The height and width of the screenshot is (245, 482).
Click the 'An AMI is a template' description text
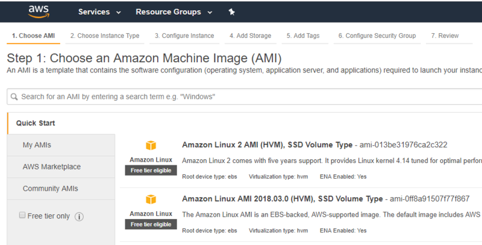coord(245,71)
